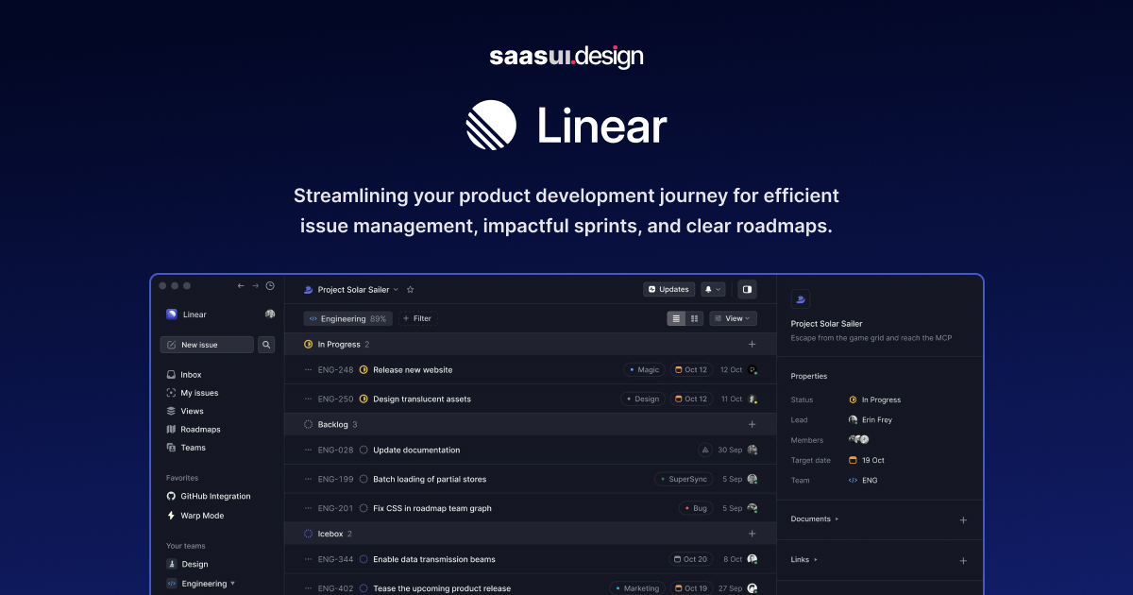Click the Members avatars stack
Image resolution: width=1133 pixels, height=595 pixels.
[x=858, y=440]
